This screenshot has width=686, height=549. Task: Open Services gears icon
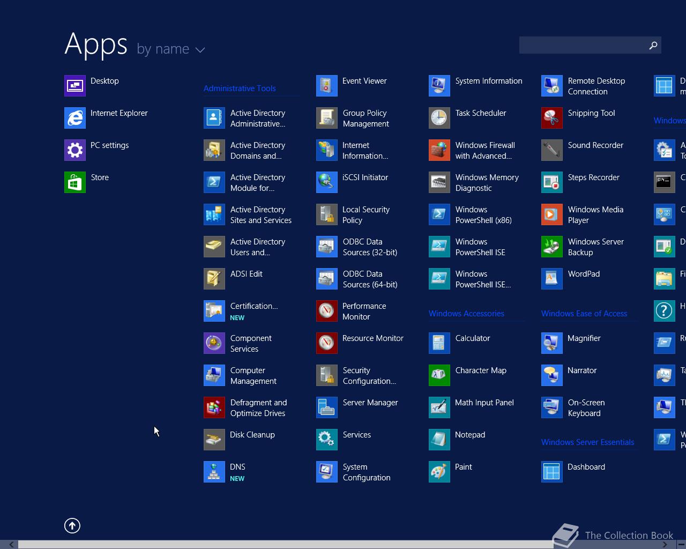327,440
